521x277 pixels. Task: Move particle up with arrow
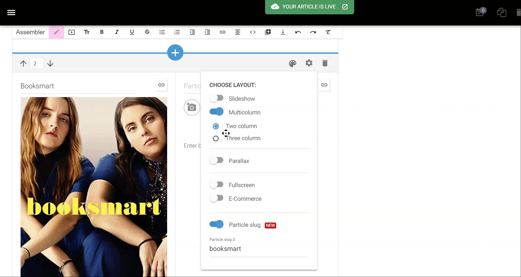point(23,64)
